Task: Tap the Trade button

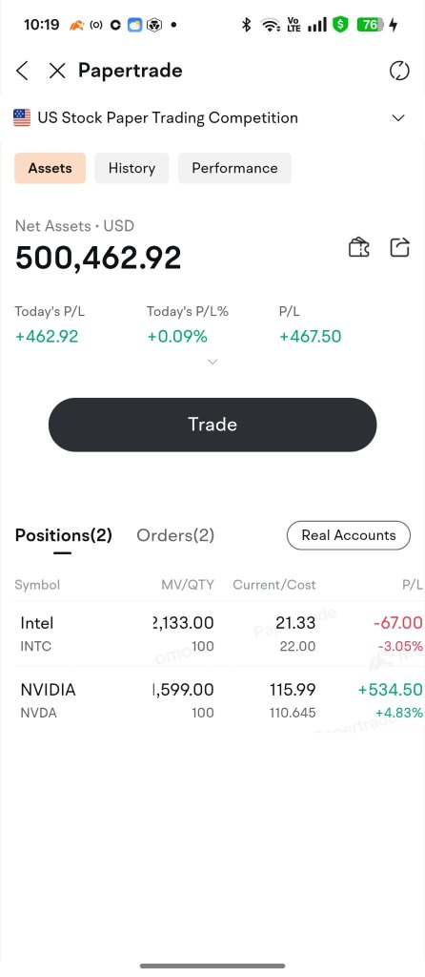Action: pos(212,425)
